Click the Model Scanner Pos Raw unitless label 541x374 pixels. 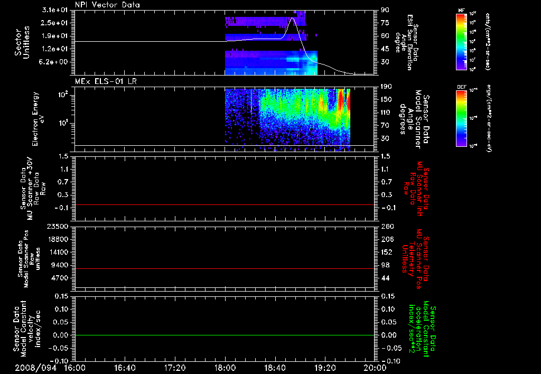click(29, 259)
